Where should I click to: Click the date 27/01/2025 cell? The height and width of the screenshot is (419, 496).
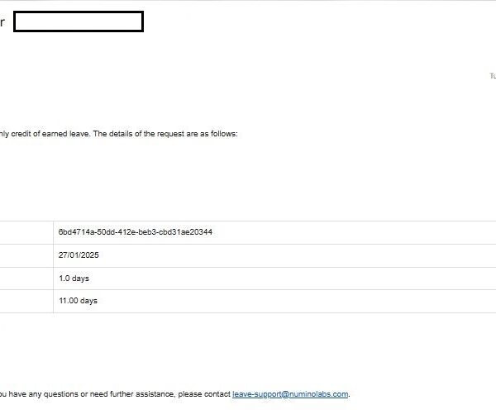[x=79, y=255]
